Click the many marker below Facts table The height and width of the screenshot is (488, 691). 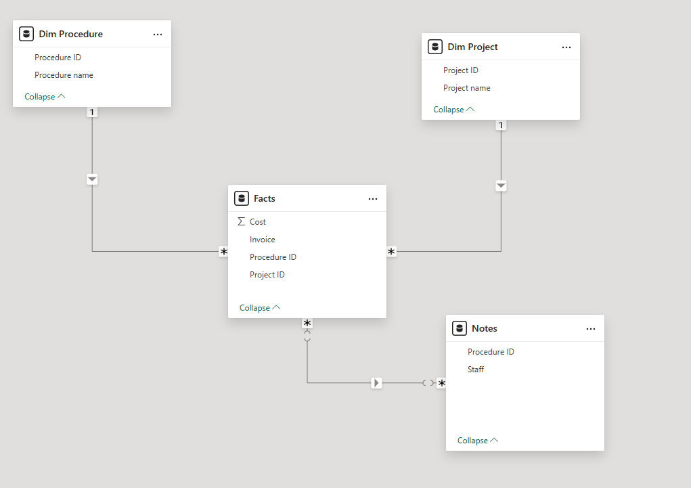[307, 323]
